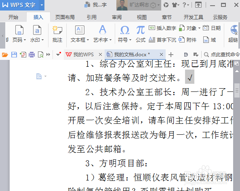Open print preview icon
Viewport: 240px width, 191px height.
tap(40, 55)
